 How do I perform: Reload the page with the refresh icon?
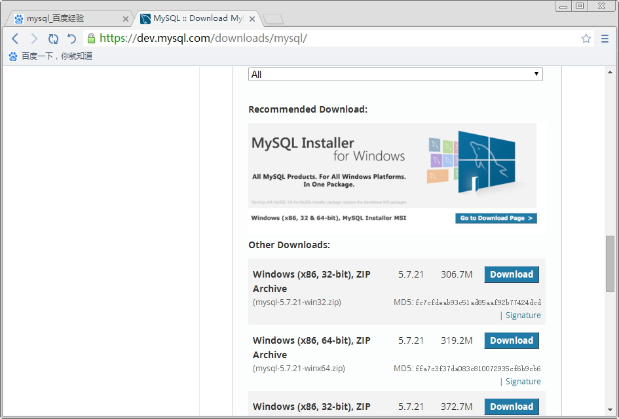point(53,39)
